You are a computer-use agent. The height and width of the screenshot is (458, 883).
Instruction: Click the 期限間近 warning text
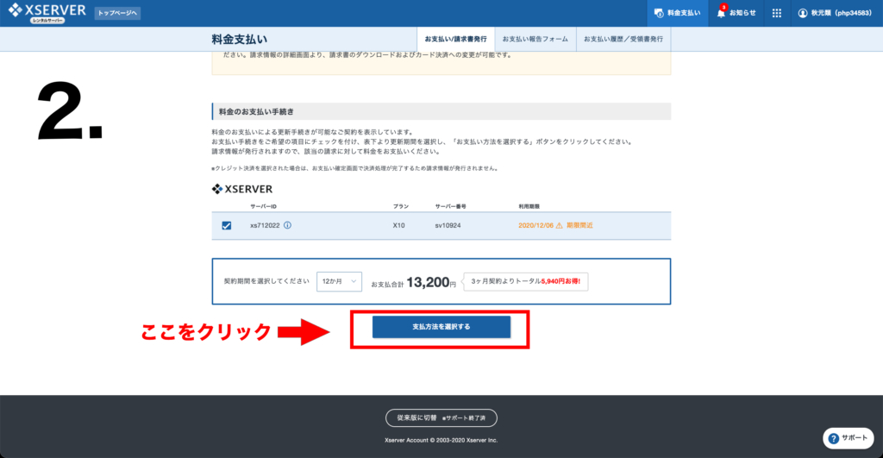(x=579, y=225)
